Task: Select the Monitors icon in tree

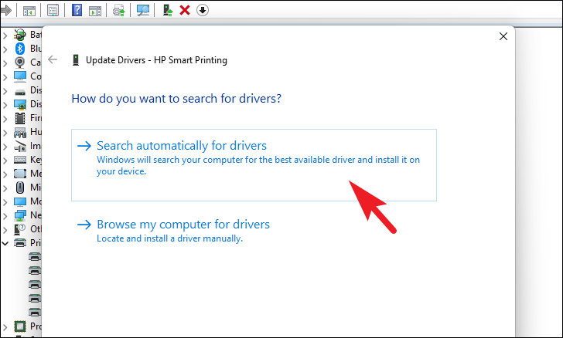Action: click(x=20, y=201)
